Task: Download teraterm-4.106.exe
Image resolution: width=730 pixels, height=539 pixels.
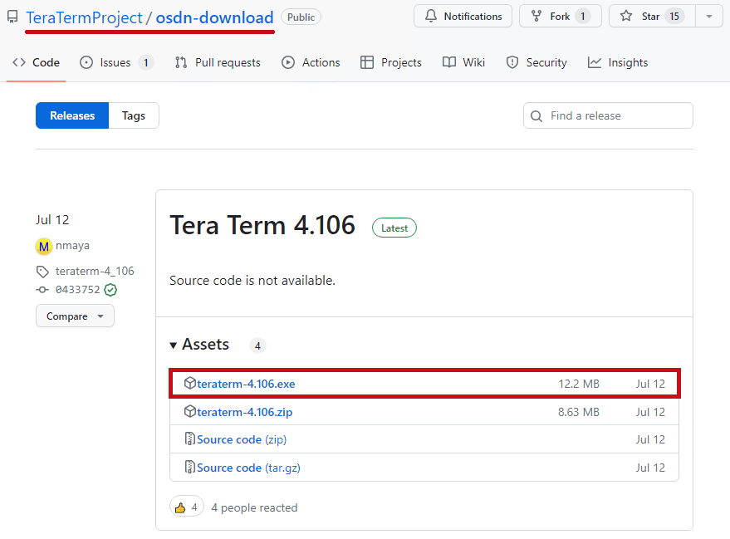Action: (246, 384)
